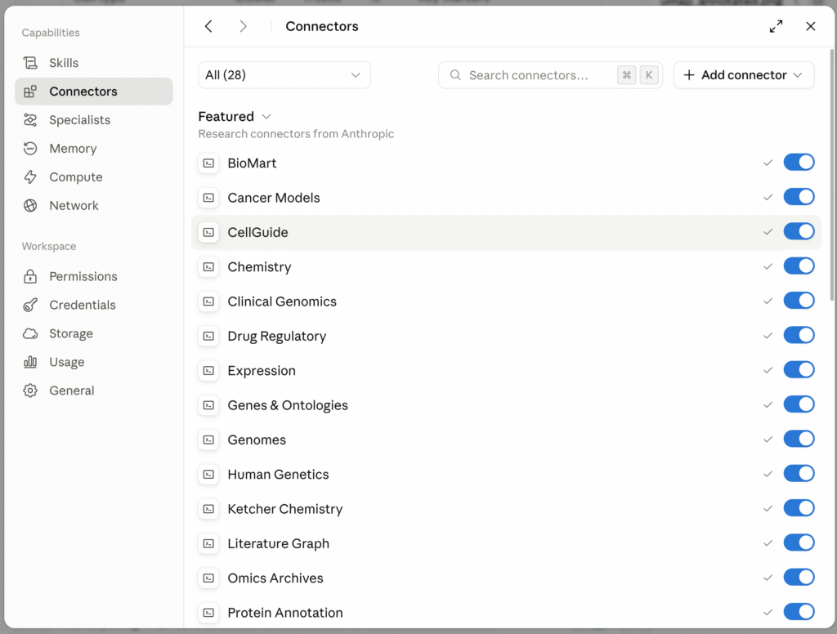This screenshot has height=634, width=837.
Task: Toggle off the Protein Annotation connector
Action: click(799, 612)
